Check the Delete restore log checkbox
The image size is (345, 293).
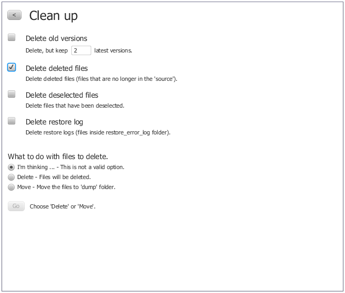coord(12,121)
